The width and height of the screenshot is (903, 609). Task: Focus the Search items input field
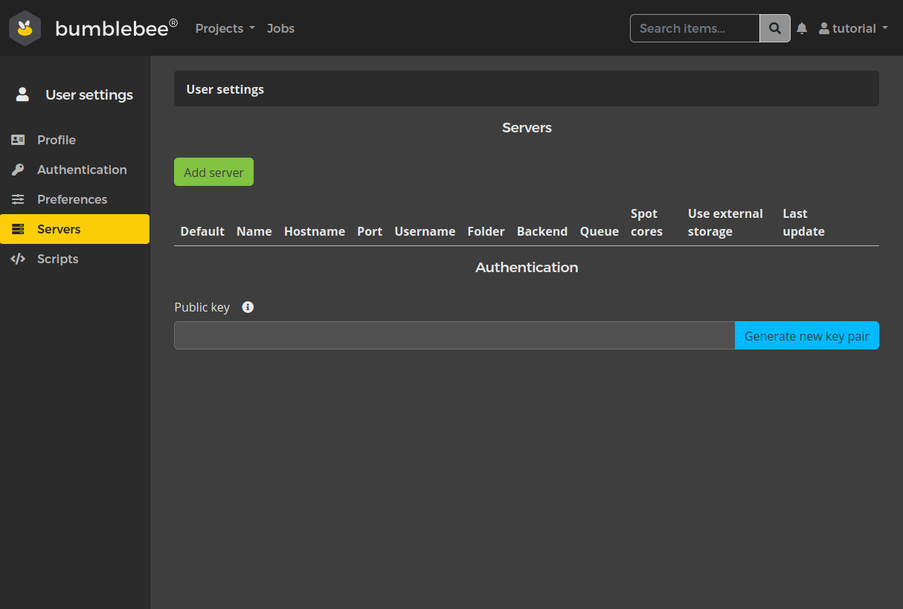(695, 28)
